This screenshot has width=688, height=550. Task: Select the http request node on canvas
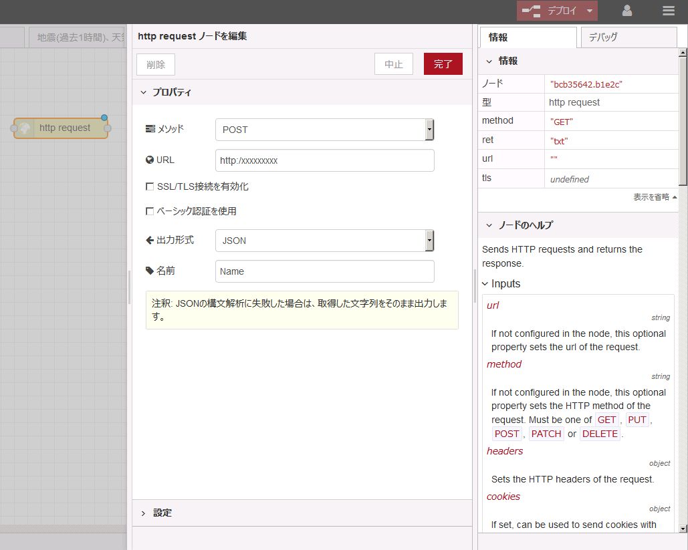pos(61,128)
